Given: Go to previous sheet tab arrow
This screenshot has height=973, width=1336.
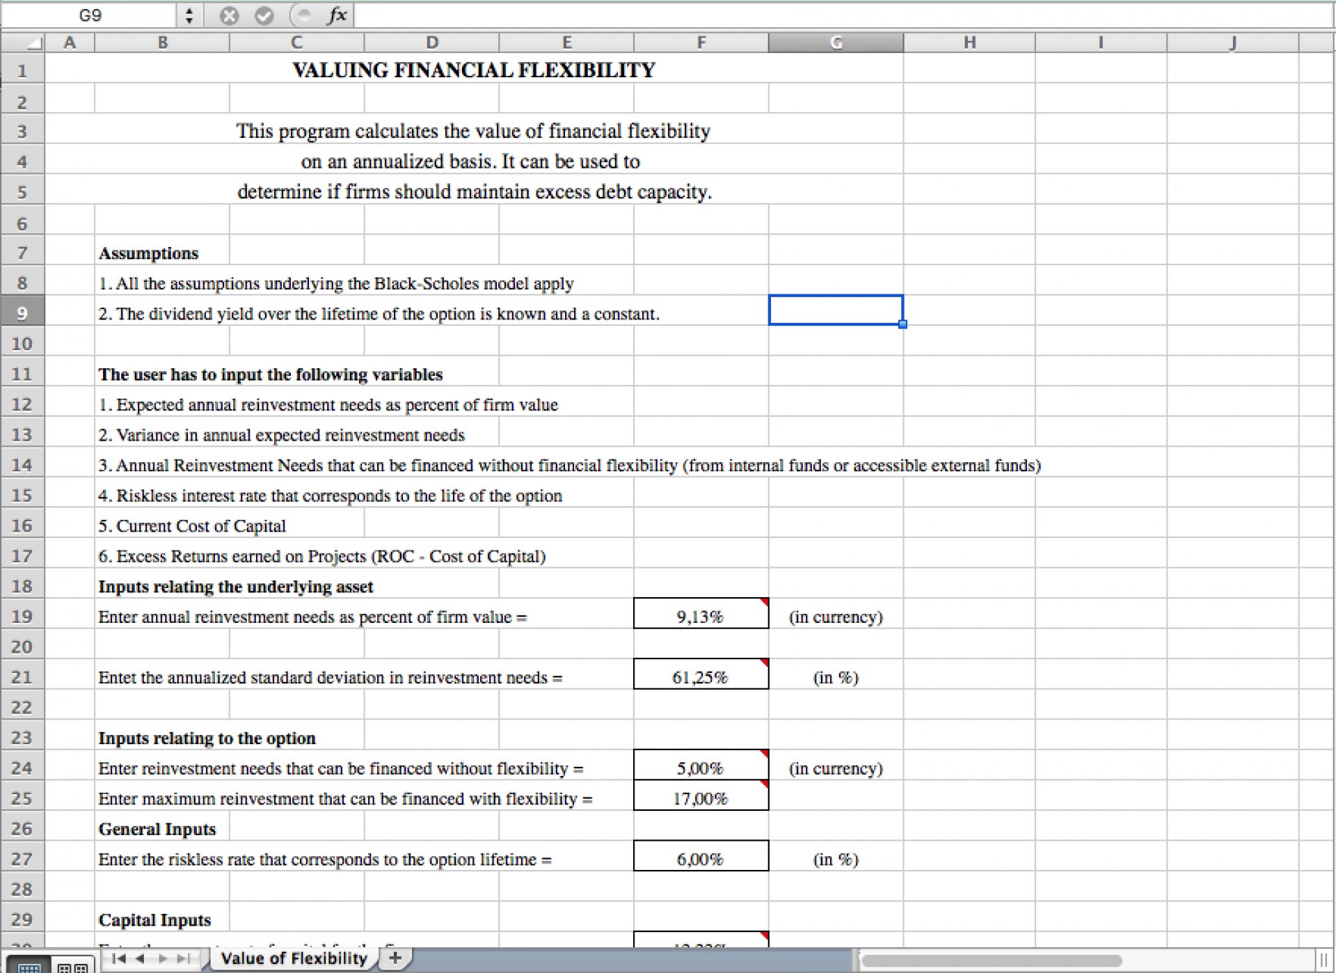Looking at the screenshot, I should pos(140,959).
